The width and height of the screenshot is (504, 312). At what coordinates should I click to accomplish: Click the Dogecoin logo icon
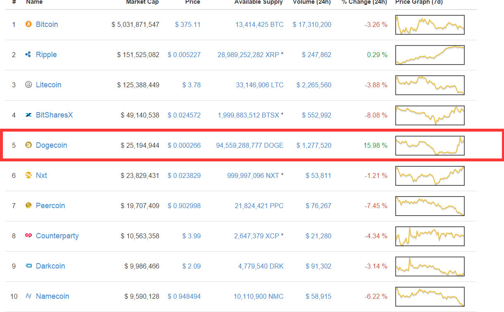pyautogui.click(x=29, y=145)
